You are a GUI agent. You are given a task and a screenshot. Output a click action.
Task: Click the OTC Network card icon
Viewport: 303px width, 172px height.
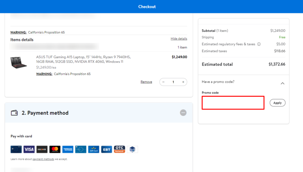coord(120,150)
